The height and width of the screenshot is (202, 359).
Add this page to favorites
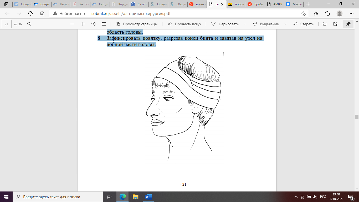tap(303, 14)
